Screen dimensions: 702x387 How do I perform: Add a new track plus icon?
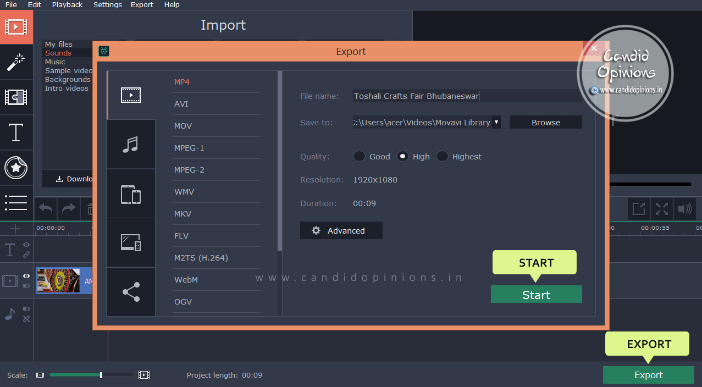15,228
